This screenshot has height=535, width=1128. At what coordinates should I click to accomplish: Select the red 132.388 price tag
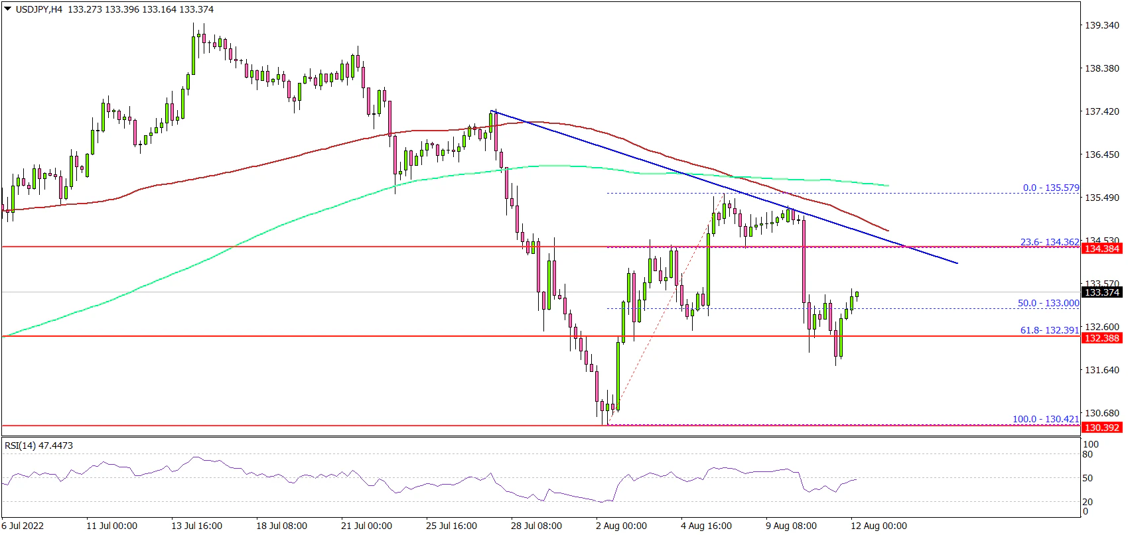(1101, 338)
